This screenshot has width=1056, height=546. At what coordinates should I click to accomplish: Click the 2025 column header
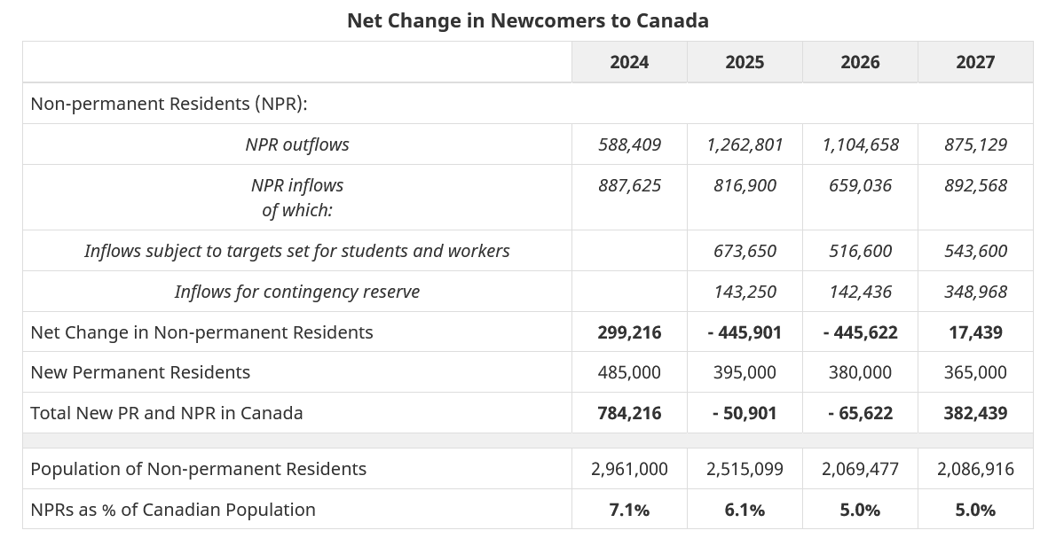tap(745, 62)
